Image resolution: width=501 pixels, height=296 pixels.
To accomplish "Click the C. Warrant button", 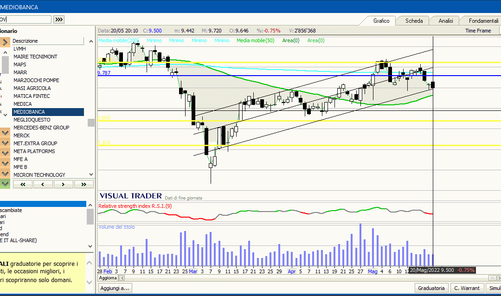I will click(x=467, y=288).
